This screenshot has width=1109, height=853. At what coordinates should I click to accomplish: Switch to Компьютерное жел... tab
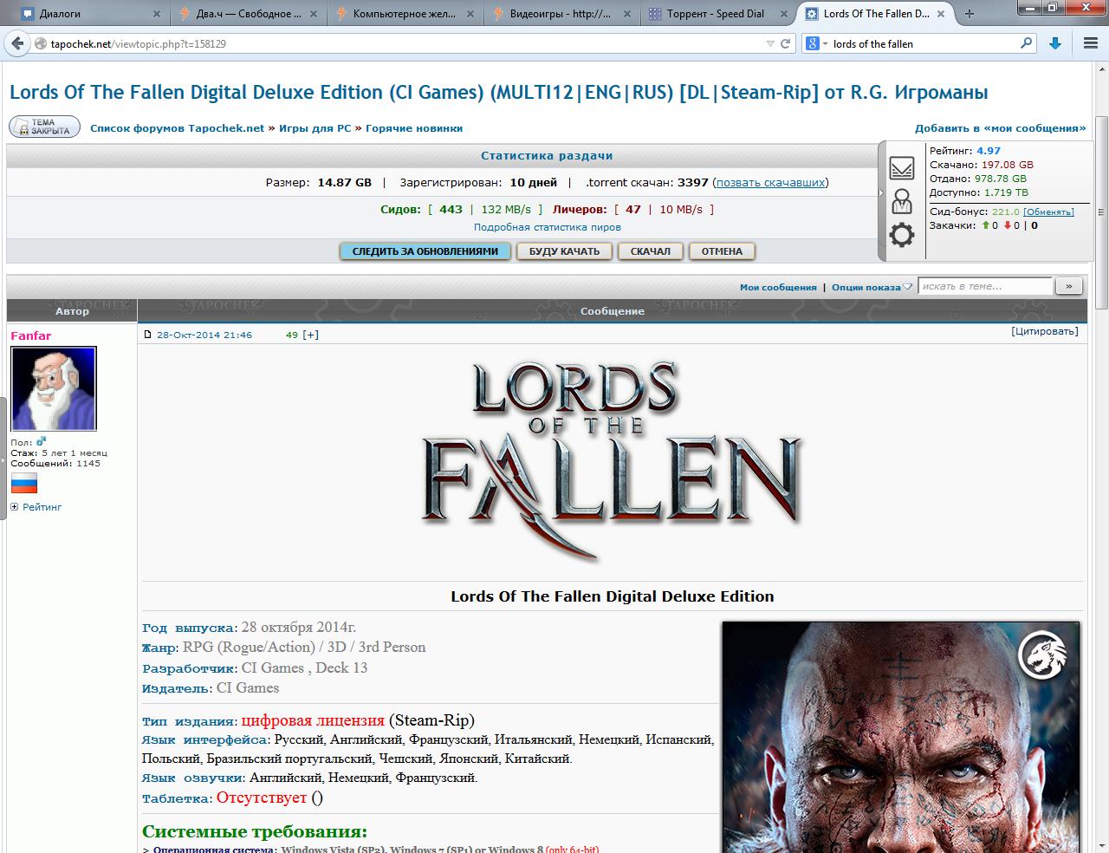point(405,14)
